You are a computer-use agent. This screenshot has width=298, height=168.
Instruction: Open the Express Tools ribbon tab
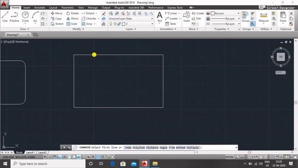[x=175, y=7]
